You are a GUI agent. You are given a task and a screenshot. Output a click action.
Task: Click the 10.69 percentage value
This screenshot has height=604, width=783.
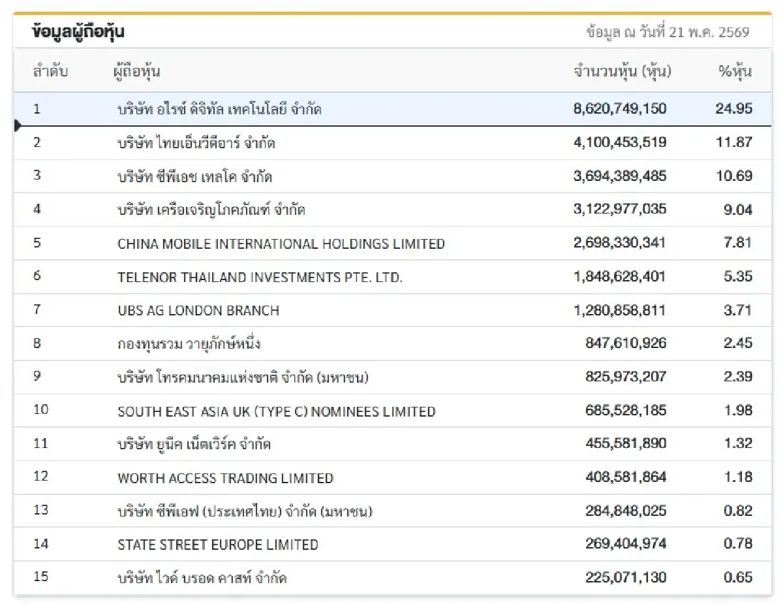pyautogui.click(x=734, y=176)
